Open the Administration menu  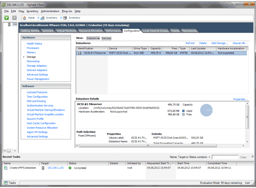pos(50,11)
